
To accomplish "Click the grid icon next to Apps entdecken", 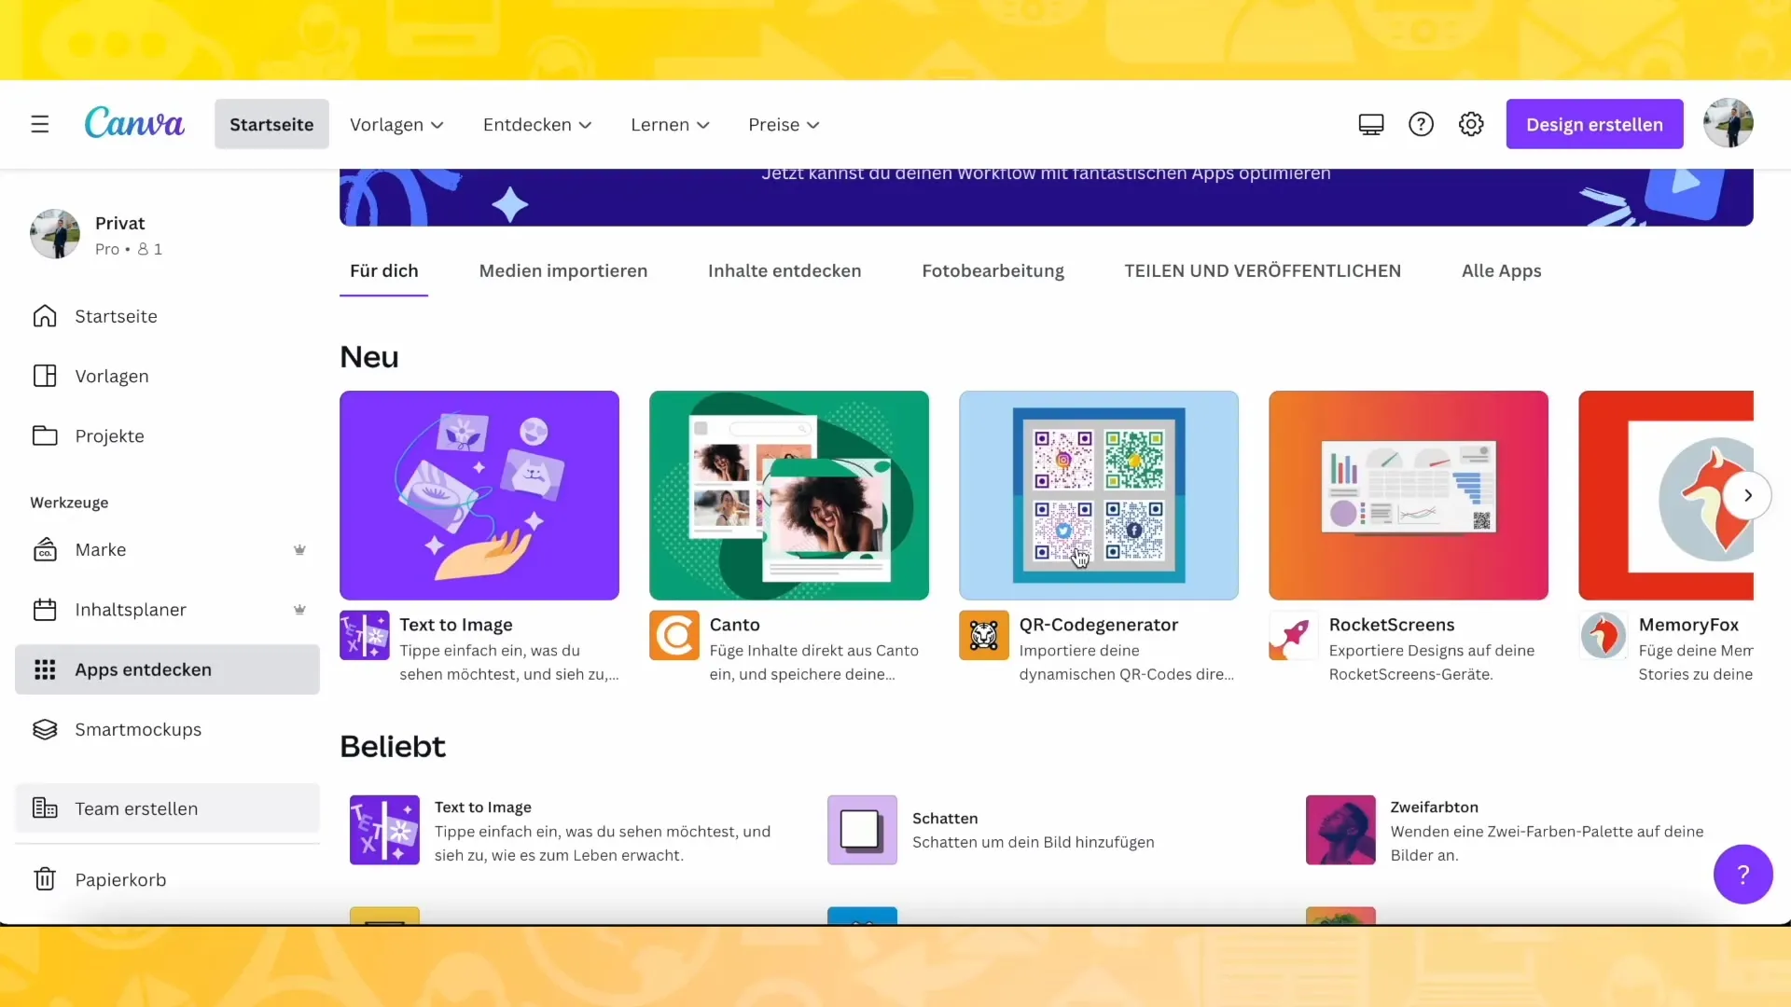I will (45, 669).
